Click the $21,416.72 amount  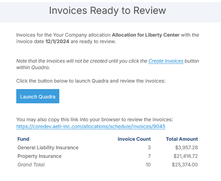point(186,156)
